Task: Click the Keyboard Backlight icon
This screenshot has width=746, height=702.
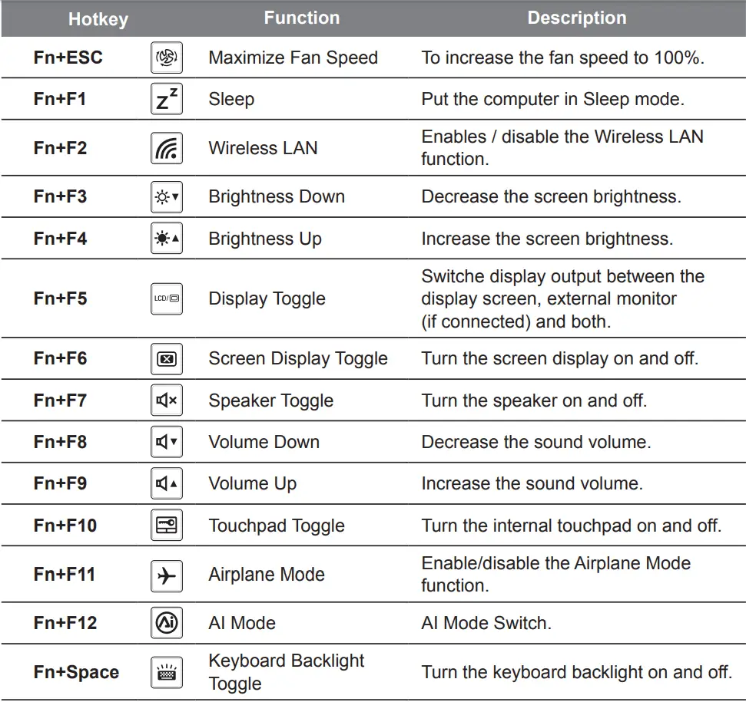Action: tap(166, 673)
